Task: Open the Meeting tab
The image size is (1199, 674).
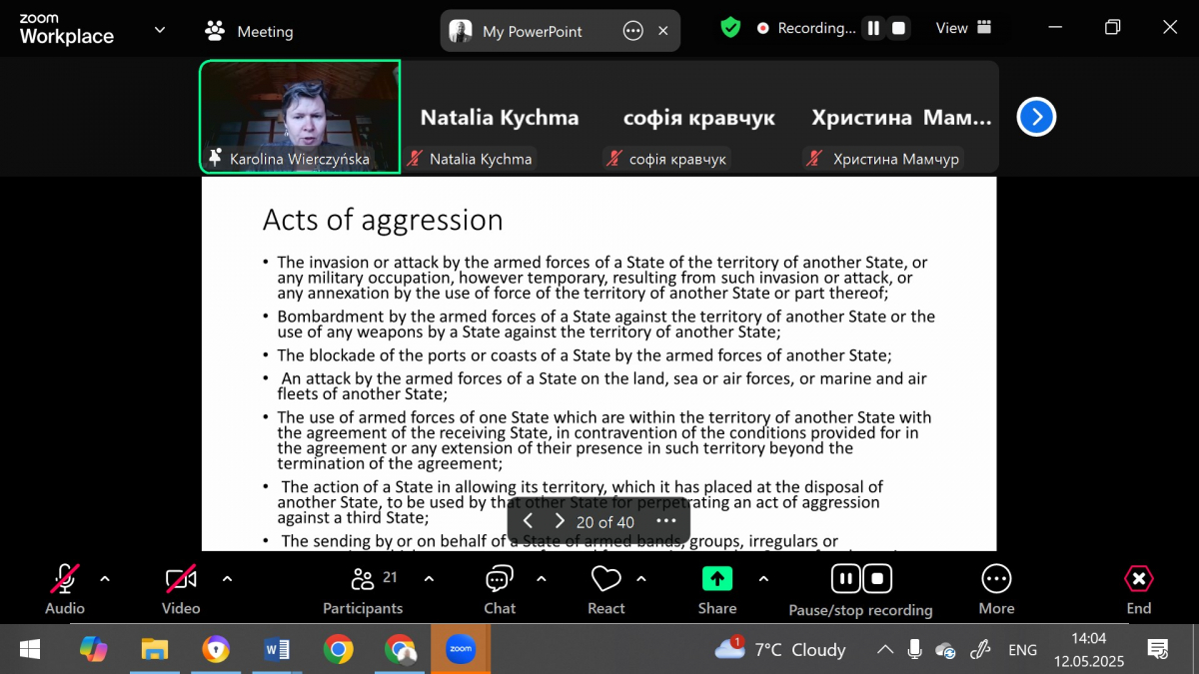Action: [250, 31]
